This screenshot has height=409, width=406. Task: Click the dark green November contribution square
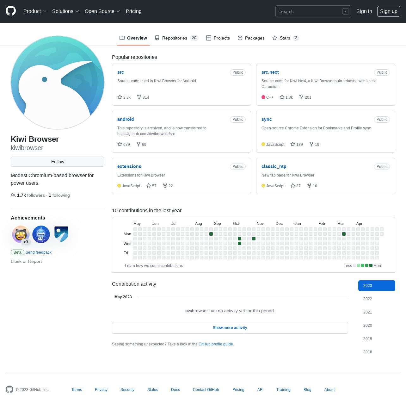(254, 239)
